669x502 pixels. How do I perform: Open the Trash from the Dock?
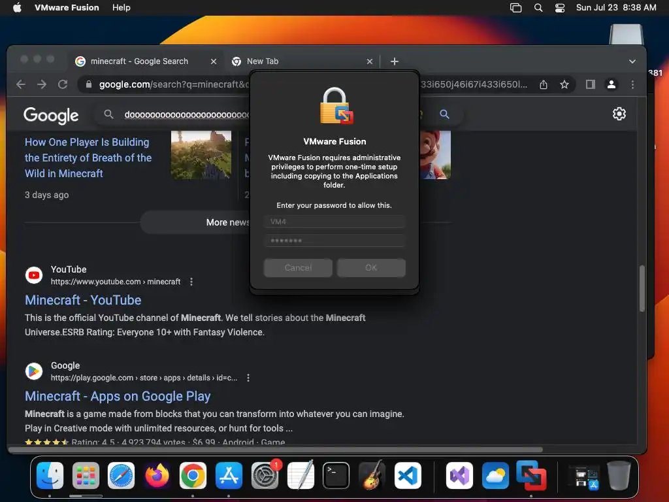coord(619,475)
